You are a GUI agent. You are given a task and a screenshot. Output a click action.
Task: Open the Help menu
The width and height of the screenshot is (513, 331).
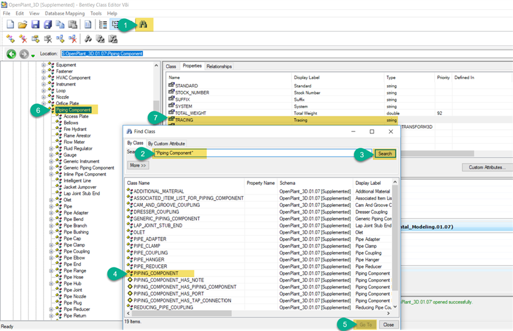click(x=112, y=13)
